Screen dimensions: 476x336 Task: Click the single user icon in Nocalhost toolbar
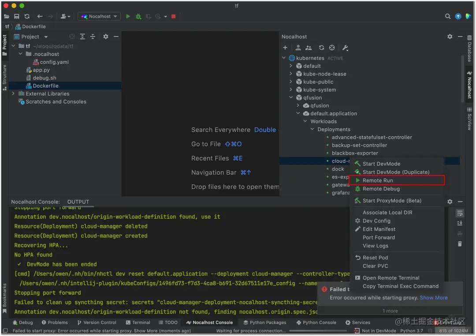[298, 48]
